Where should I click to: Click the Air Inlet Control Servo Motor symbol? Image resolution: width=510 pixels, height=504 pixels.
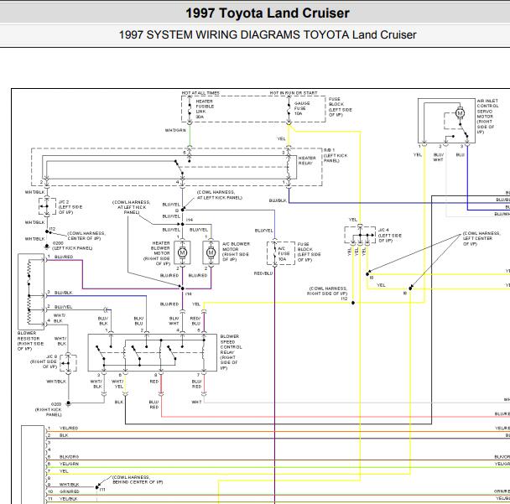point(460,113)
